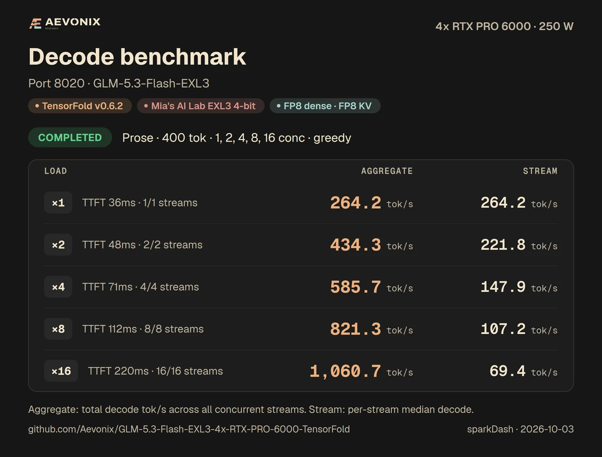Click the ×16 load badge

click(61, 371)
